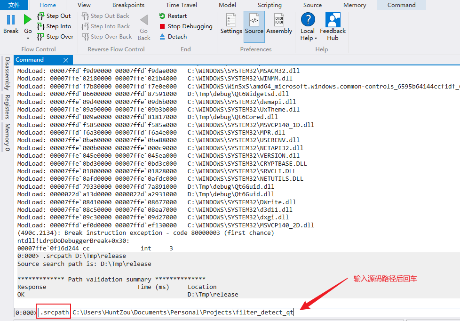Click the debugger command input field
Viewport: 460px width, 321px height.
249,313
